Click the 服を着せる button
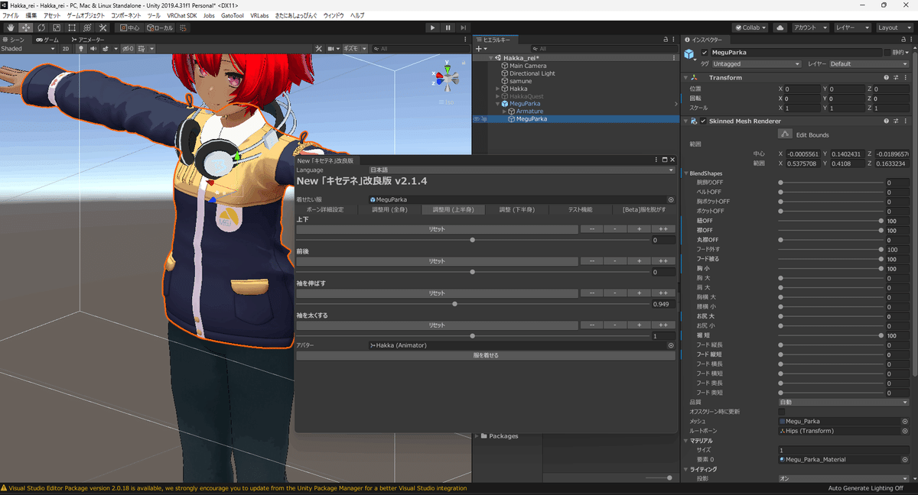This screenshot has height=495, width=918. 486,355
